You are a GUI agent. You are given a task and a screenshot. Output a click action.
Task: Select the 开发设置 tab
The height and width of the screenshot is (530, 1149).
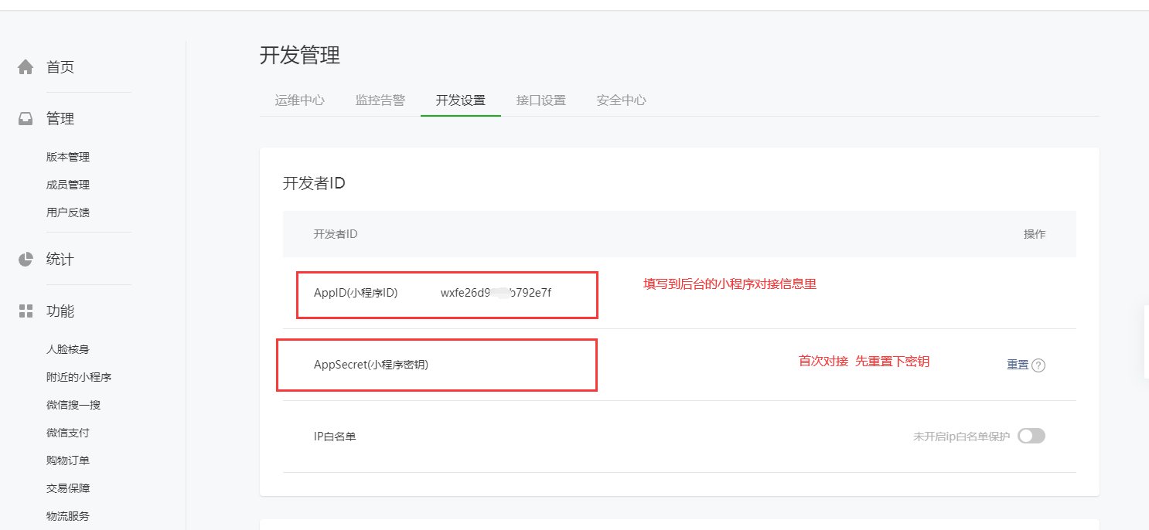coord(460,100)
